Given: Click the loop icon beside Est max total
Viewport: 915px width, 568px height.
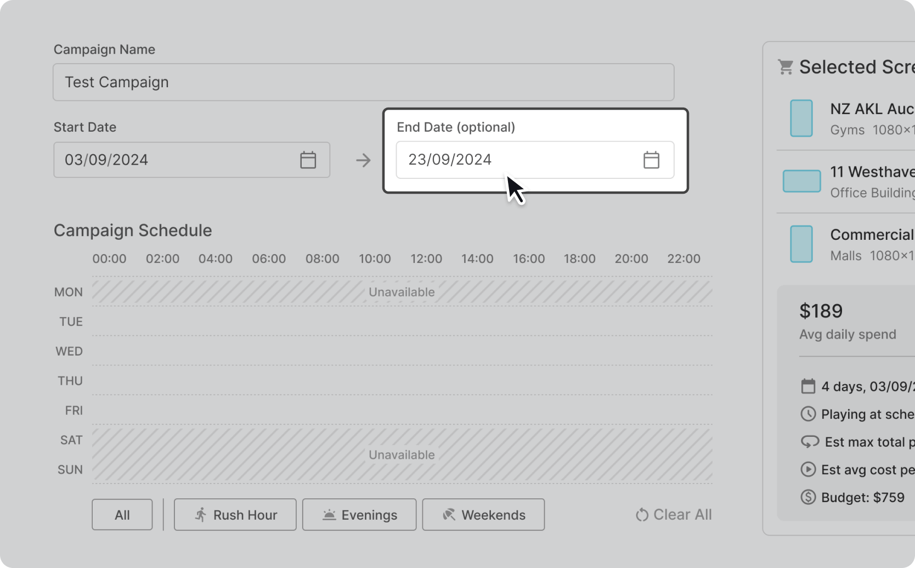Looking at the screenshot, I should 810,442.
